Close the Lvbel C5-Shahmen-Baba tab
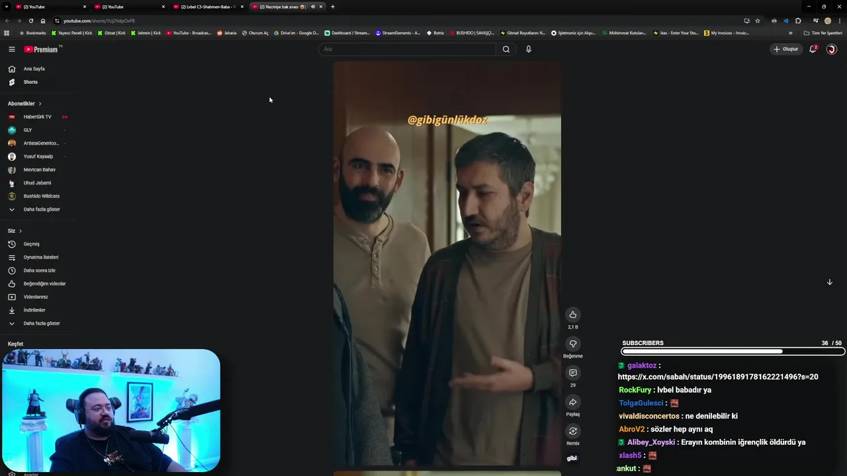This screenshot has height=476, width=847. (x=242, y=7)
